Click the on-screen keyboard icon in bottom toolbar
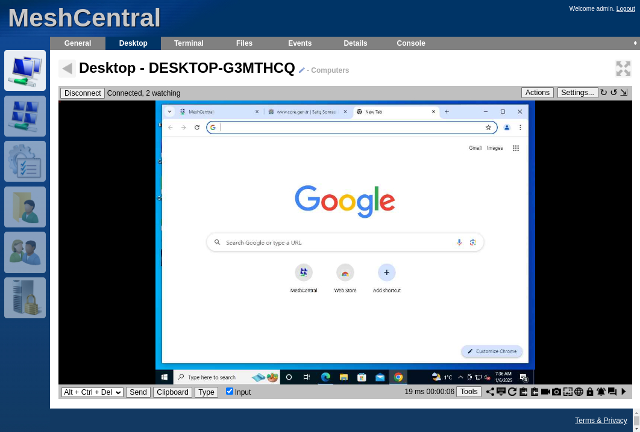Viewport: 640px width, 432px height. point(501,392)
